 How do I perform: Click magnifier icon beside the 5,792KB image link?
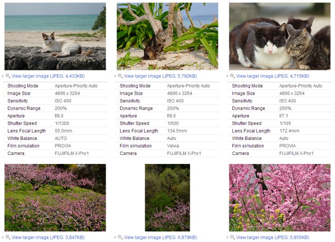point(120,76)
